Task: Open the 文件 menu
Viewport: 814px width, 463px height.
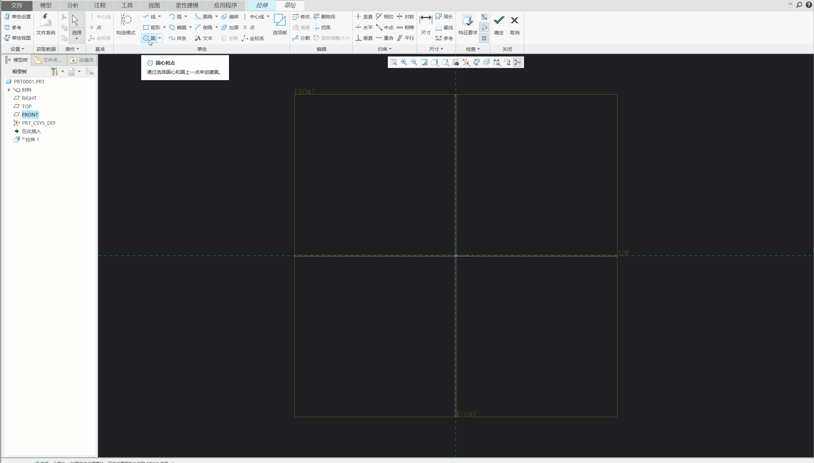Action: 17,5
